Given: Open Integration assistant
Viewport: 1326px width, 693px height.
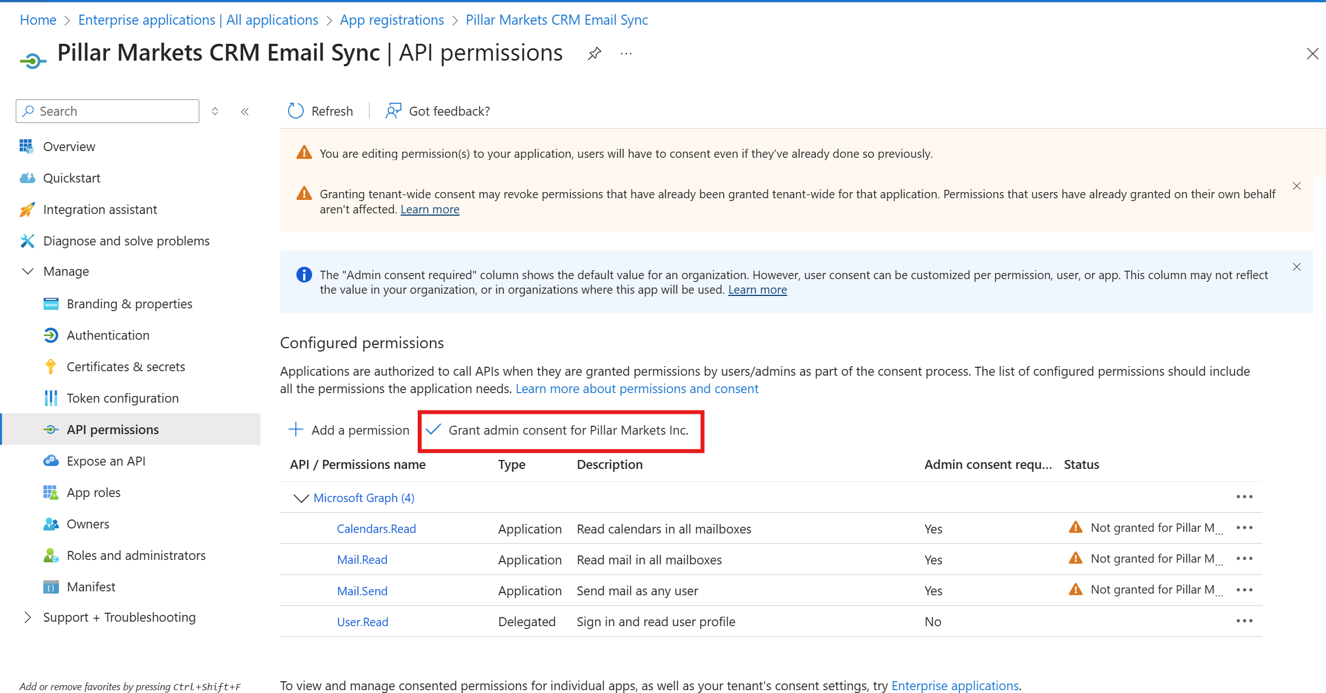Looking at the screenshot, I should click(x=100, y=209).
